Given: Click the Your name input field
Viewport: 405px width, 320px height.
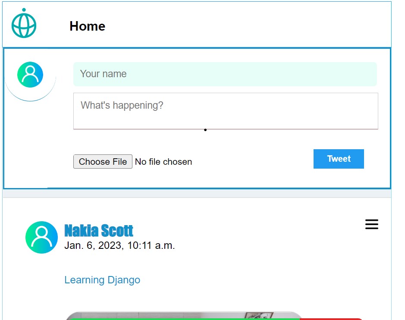Looking at the screenshot, I should pos(225,74).
